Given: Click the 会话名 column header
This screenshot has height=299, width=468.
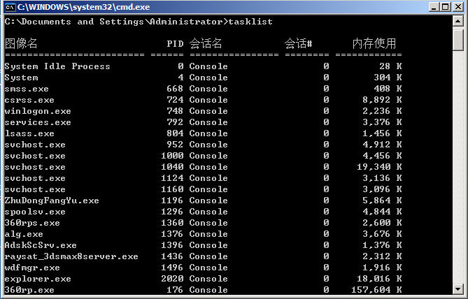Looking at the screenshot, I should pyautogui.click(x=206, y=44).
